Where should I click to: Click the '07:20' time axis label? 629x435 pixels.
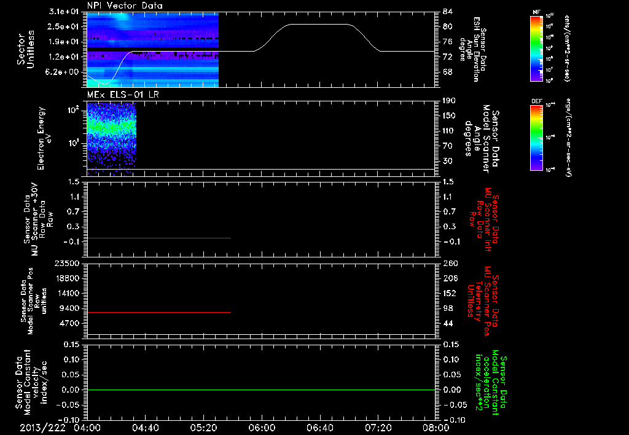[x=378, y=428]
